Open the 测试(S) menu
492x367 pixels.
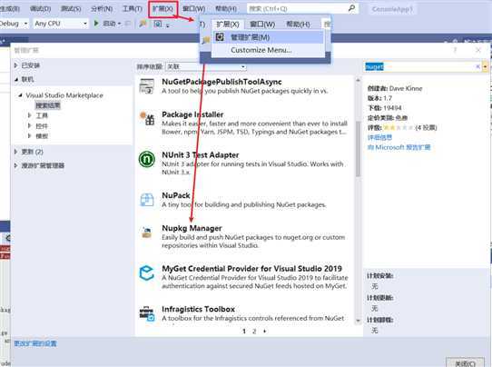(71, 8)
